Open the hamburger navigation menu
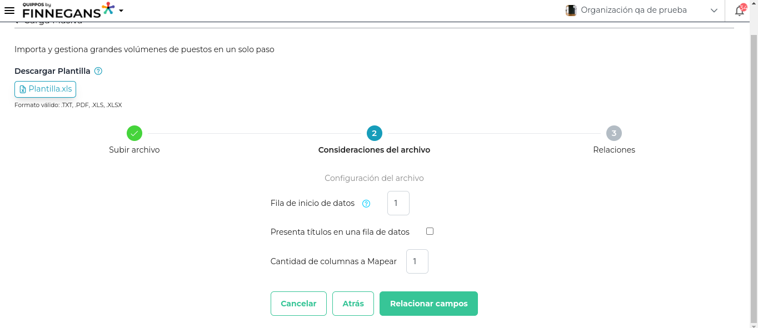This screenshot has height=328, width=758. pyautogui.click(x=9, y=11)
